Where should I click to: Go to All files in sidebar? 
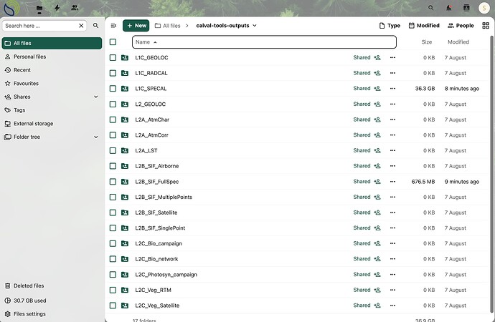point(52,43)
